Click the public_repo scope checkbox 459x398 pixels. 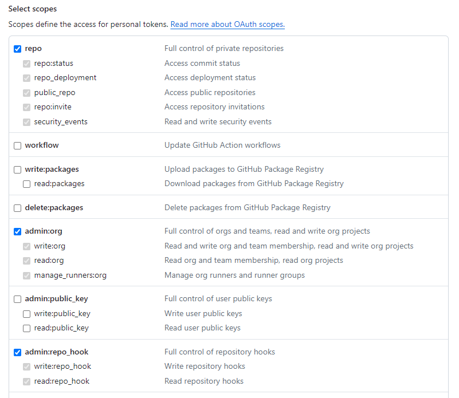tap(26, 93)
